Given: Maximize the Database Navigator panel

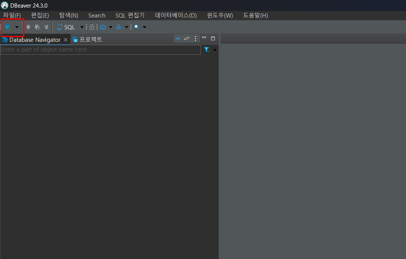Looking at the screenshot, I should 213,38.
